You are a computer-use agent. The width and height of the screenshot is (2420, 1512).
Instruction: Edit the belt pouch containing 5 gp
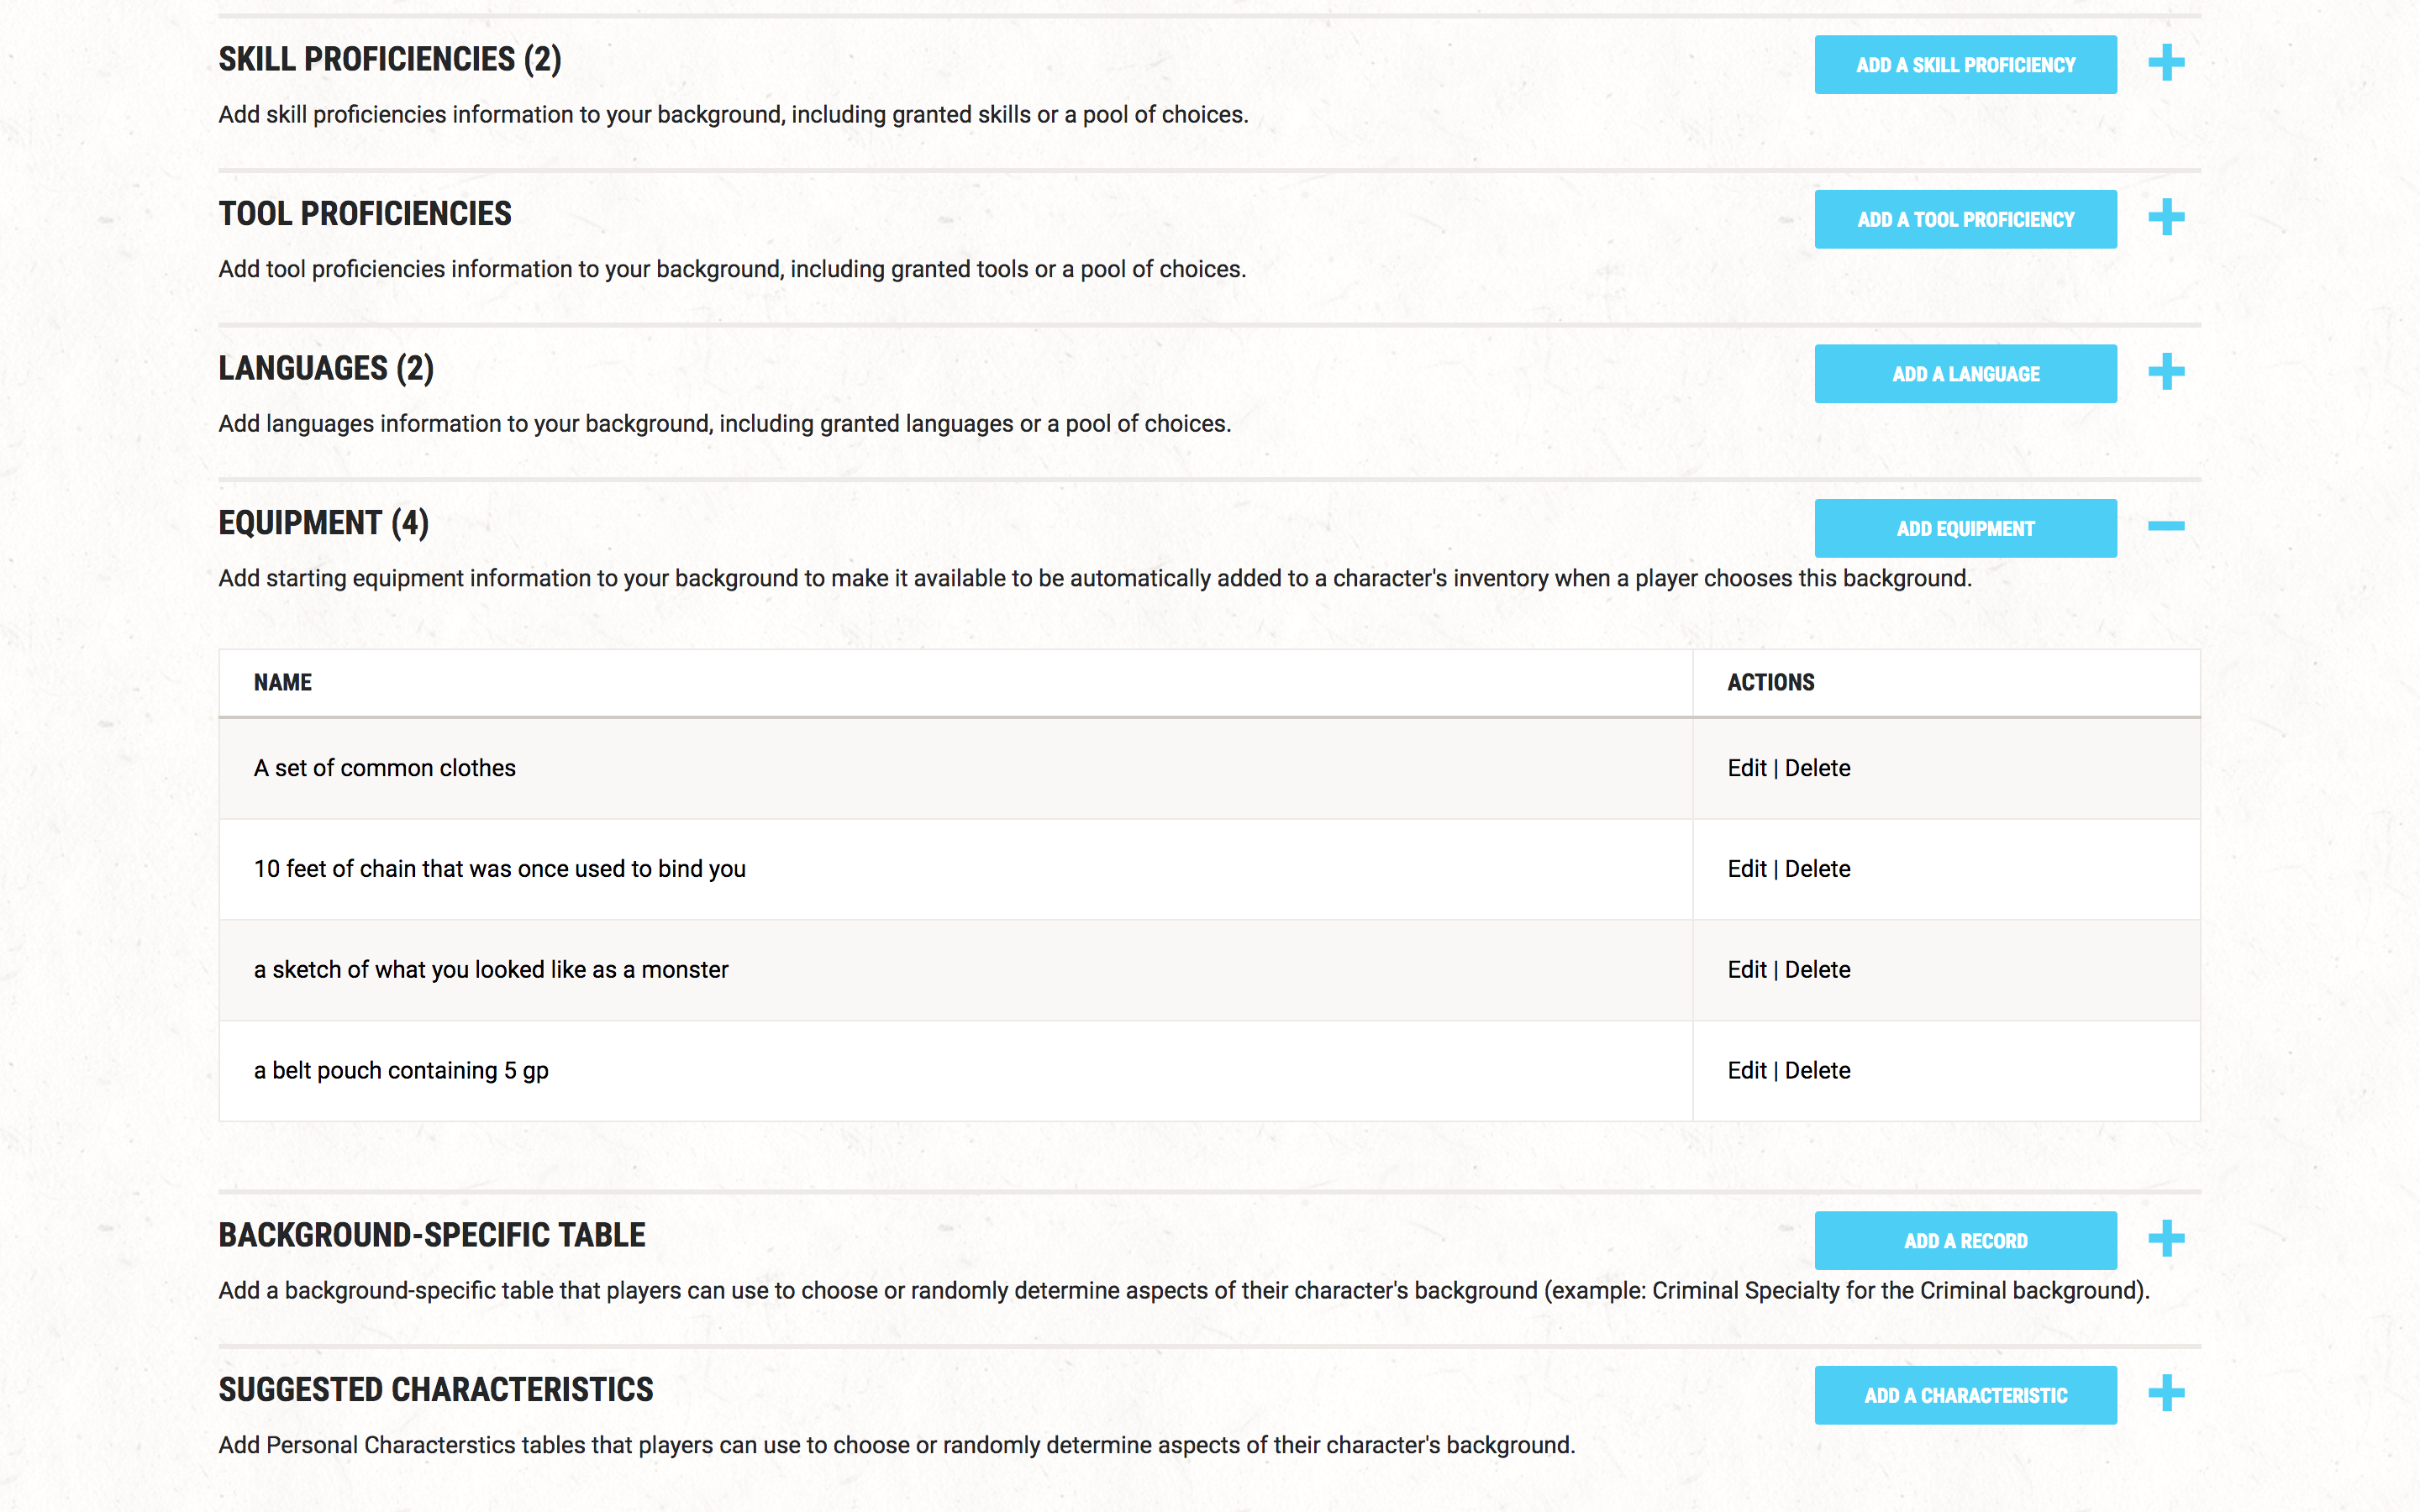(1746, 1071)
